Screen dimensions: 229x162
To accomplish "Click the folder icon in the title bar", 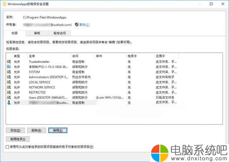I will click(x=4, y=4).
